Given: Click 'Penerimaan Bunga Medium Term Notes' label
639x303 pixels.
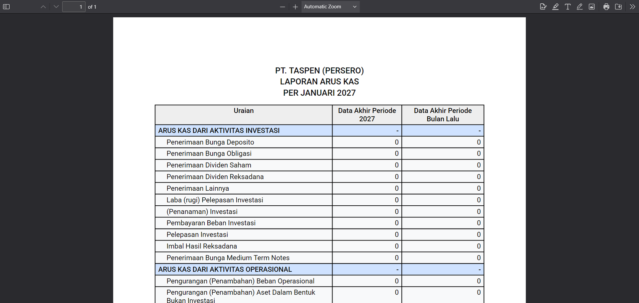Looking at the screenshot, I should pyautogui.click(x=228, y=258).
